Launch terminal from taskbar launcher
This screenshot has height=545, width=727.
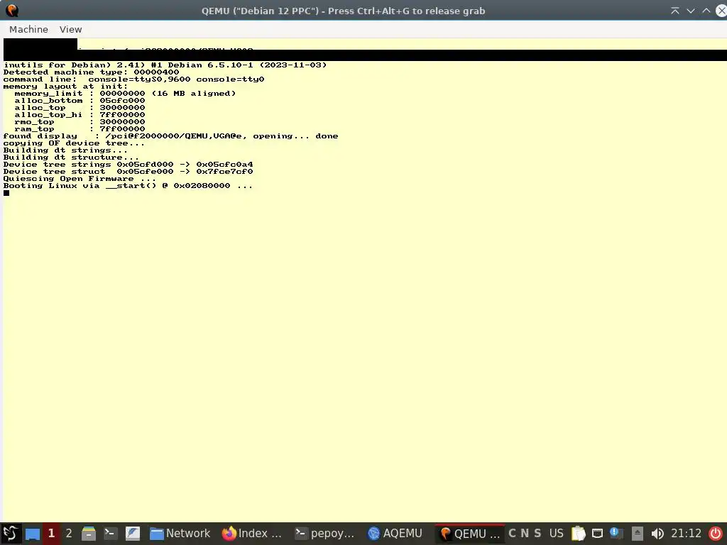point(110,534)
